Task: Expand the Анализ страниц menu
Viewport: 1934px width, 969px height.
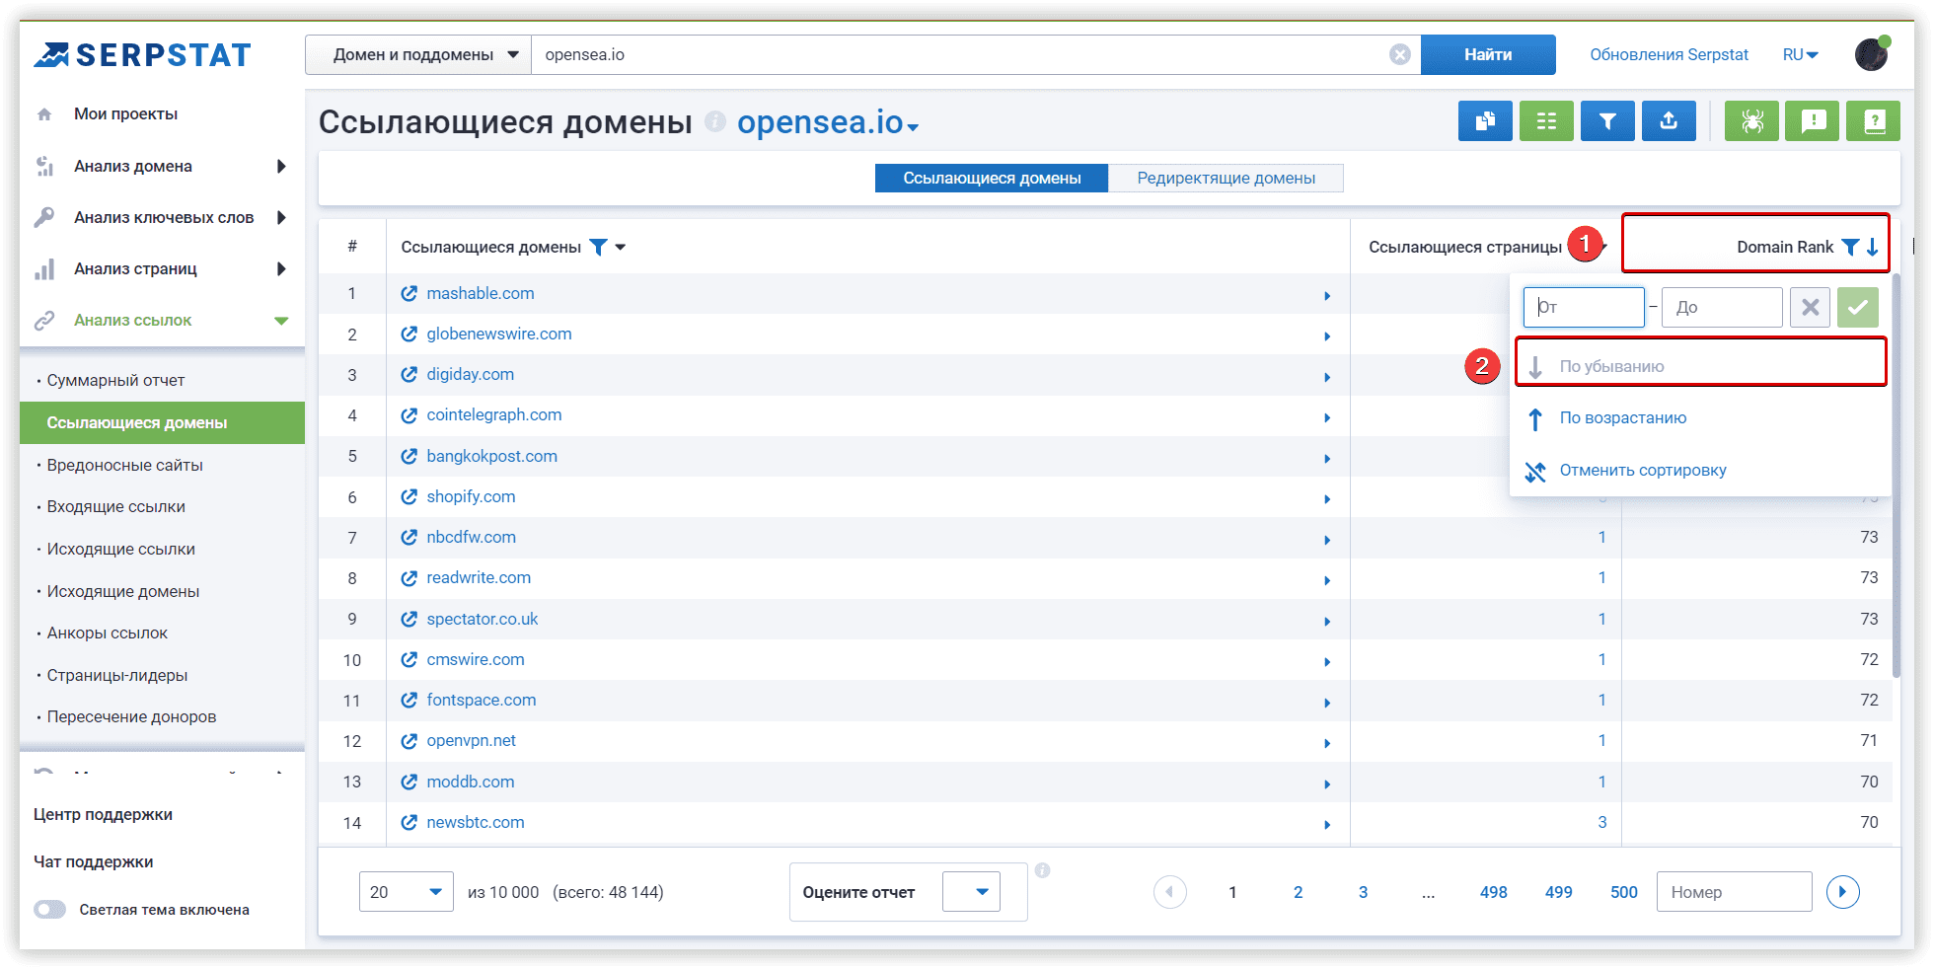Action: (x=281, y=268)
